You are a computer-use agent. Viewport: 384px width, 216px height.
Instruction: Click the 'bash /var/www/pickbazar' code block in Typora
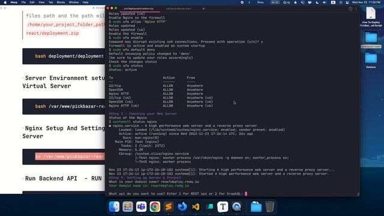click(x=64, y=107)
